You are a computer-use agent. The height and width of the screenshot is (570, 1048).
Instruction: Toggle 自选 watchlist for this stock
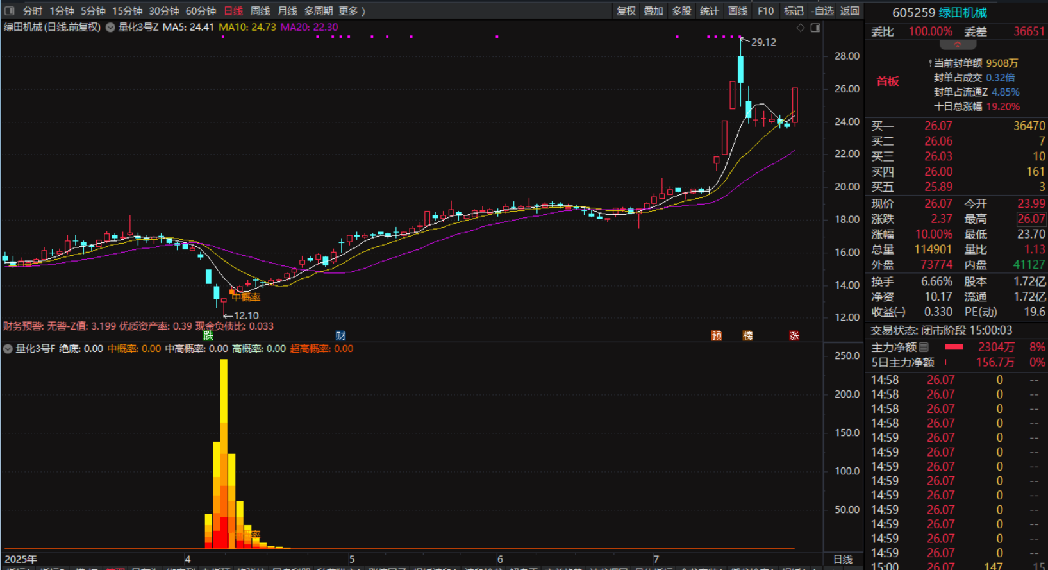[822, 11]
